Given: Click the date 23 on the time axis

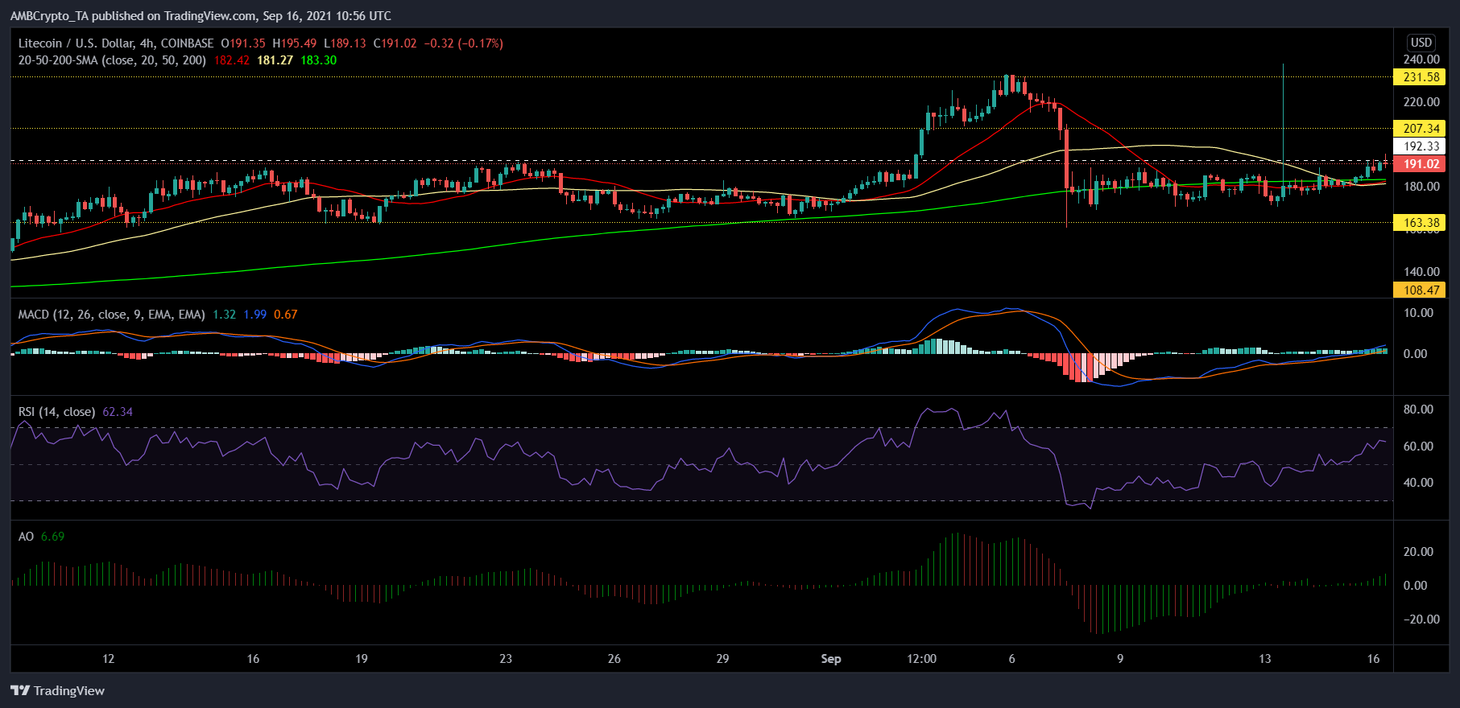Looking at the screenshot, I should (506, 659).
